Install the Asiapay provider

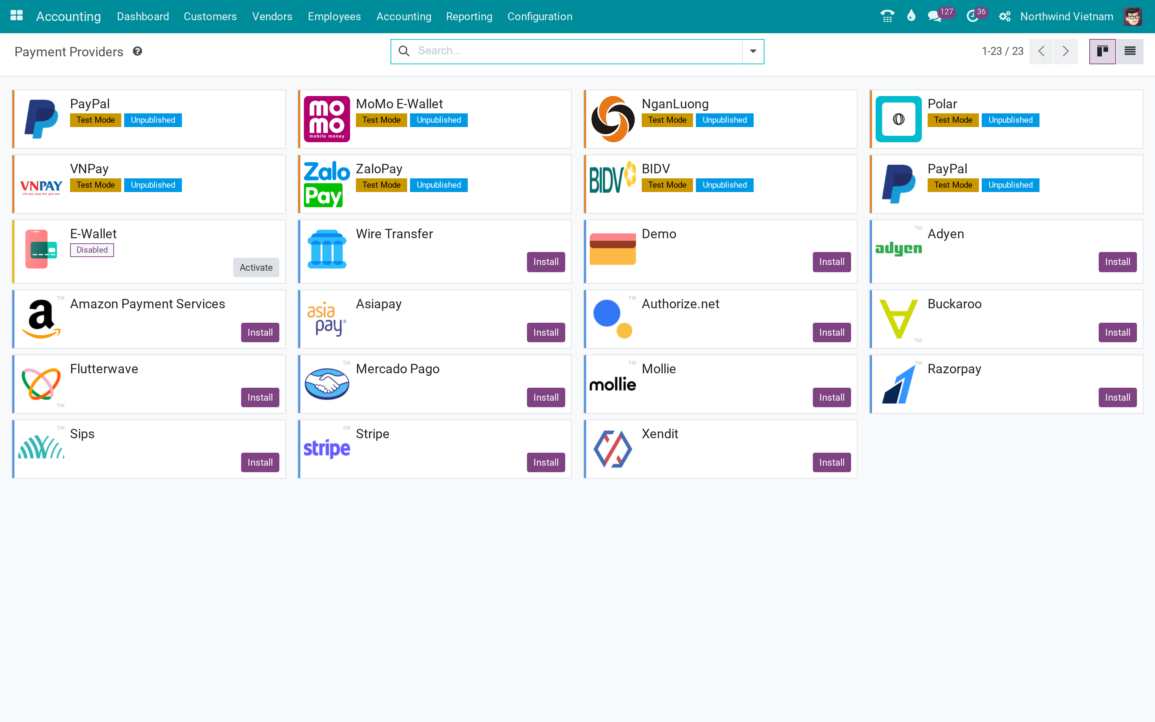546,332
